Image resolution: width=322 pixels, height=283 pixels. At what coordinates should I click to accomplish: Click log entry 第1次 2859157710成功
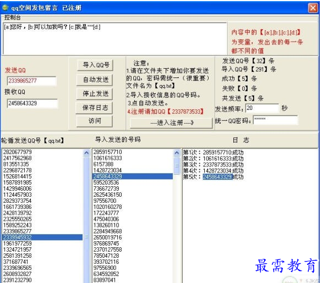pos(213,153)
